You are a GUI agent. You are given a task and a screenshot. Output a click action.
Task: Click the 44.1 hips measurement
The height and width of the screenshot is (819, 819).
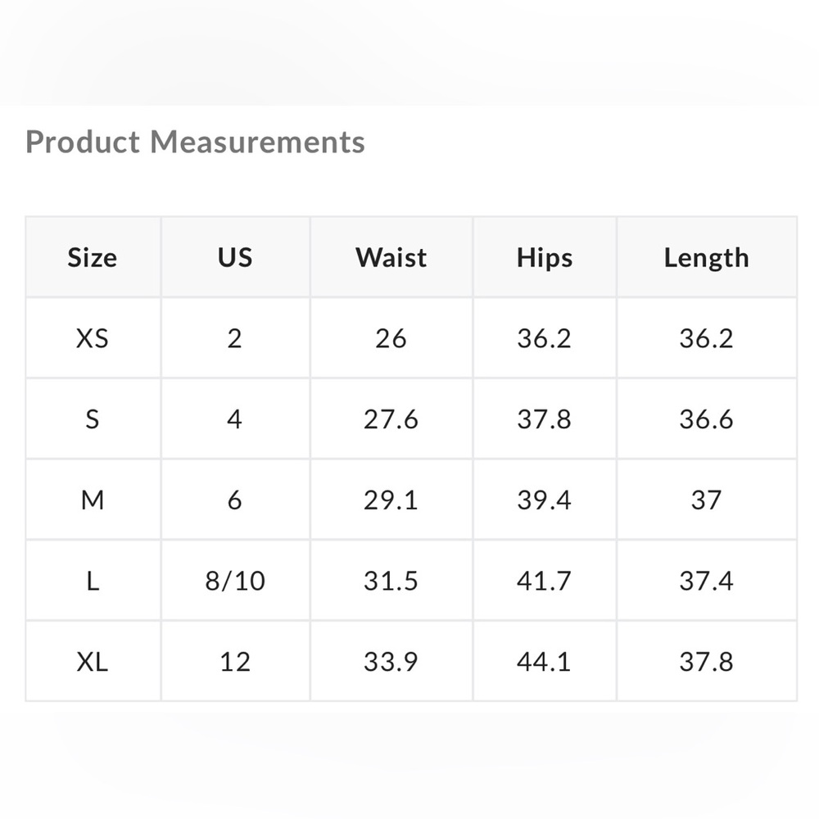pyautogui.click(x=544, y=662)
